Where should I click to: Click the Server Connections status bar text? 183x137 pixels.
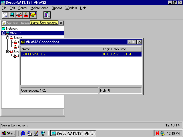point(15,125)
